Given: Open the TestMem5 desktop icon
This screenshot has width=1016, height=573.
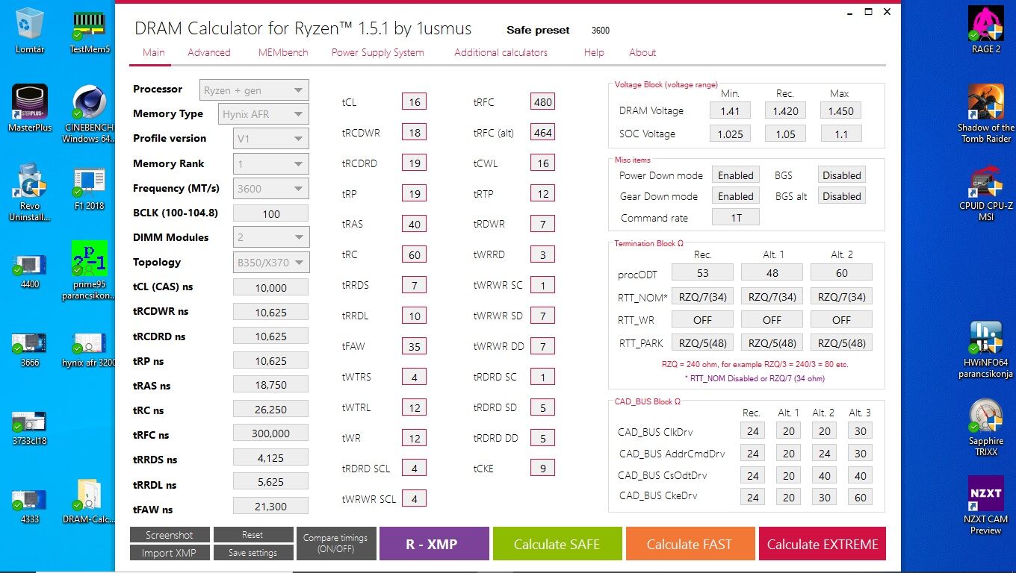Looking at the screenshot, I should (x=90, y=31).
